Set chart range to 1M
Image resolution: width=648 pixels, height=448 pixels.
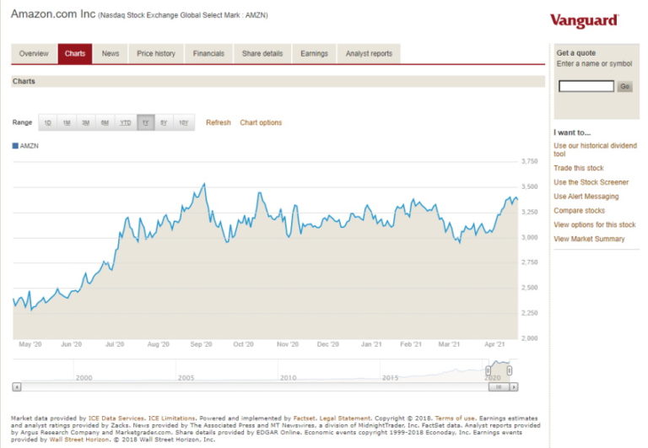point(67,122)
